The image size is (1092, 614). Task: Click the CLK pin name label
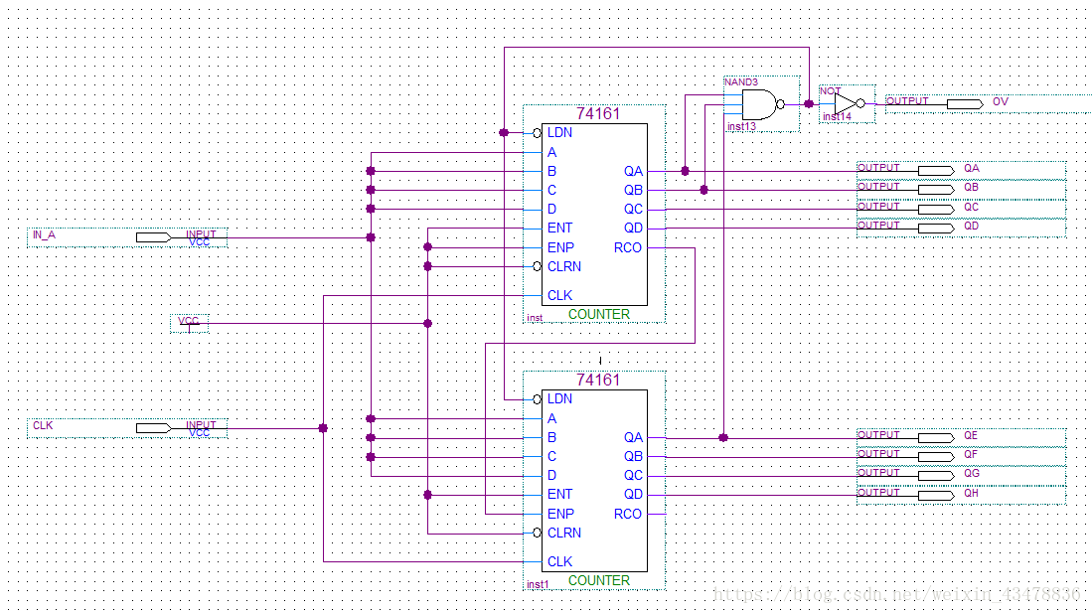pos(43,425)
